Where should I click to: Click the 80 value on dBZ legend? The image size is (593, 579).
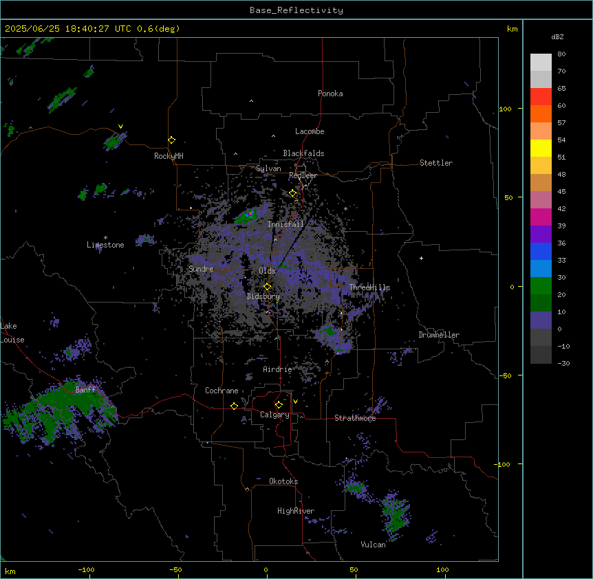[561, 54]
